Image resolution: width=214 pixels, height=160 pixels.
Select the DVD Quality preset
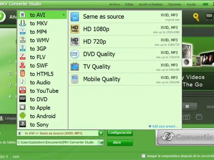tap(125, 54)
